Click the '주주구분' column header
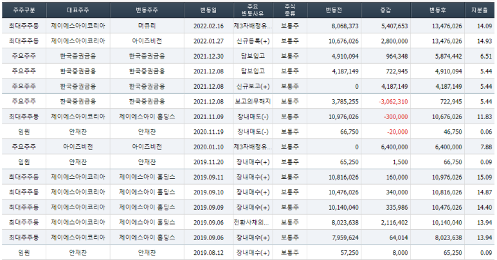Screen dimensions: 497x260 tap(24, 10)
